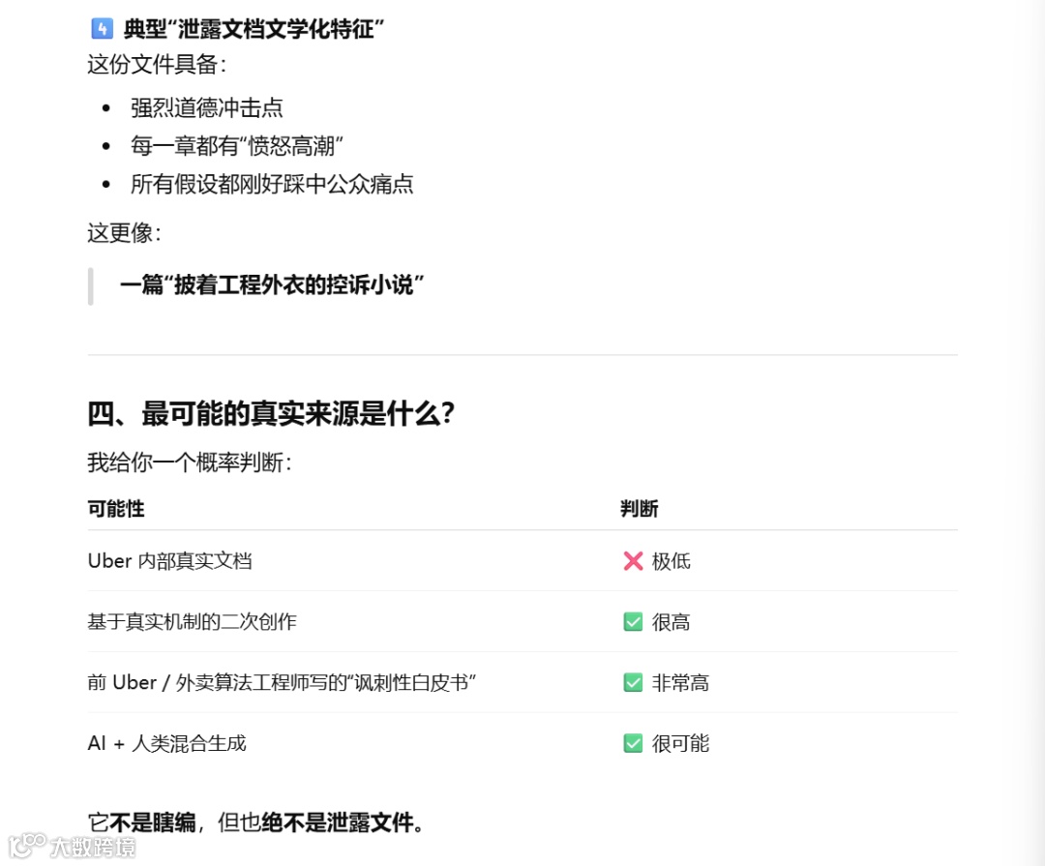Click the blue number 4 emoji icon
Viewport: 1045px width, 866px height.
coord(102,29)
